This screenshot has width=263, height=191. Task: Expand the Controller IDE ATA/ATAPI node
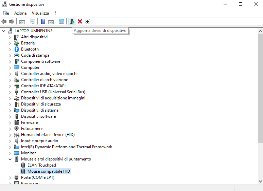tap(10, 86)
